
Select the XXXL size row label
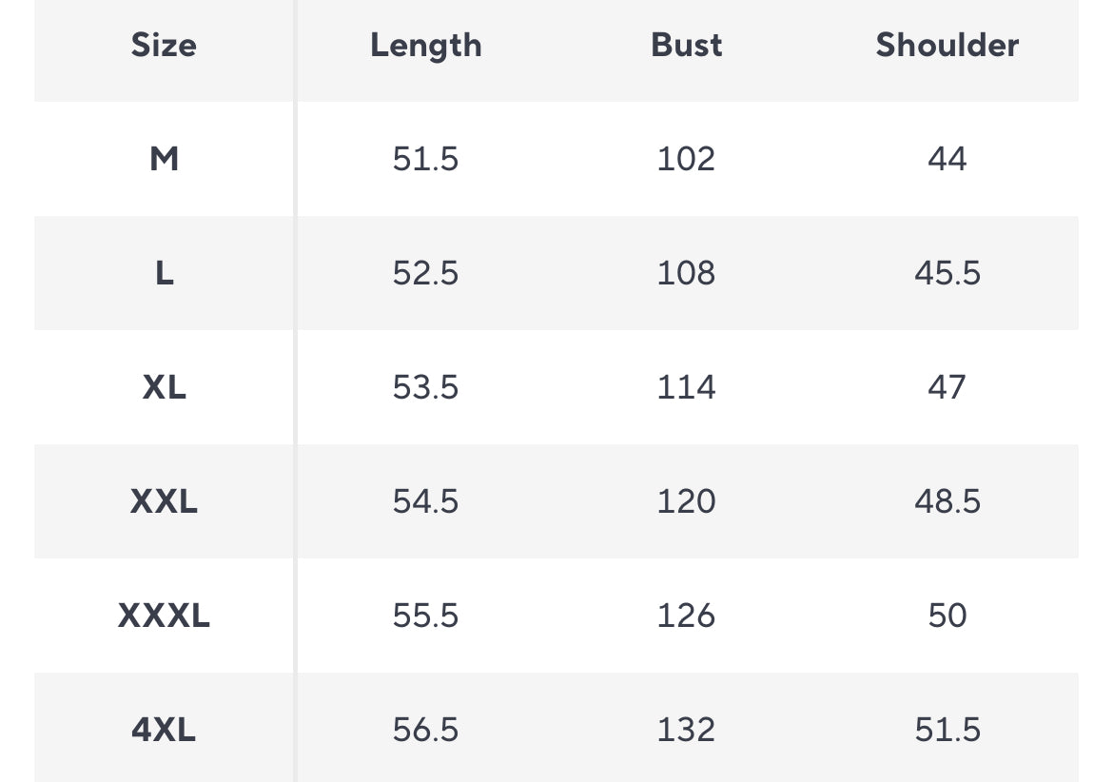(164, 616)
